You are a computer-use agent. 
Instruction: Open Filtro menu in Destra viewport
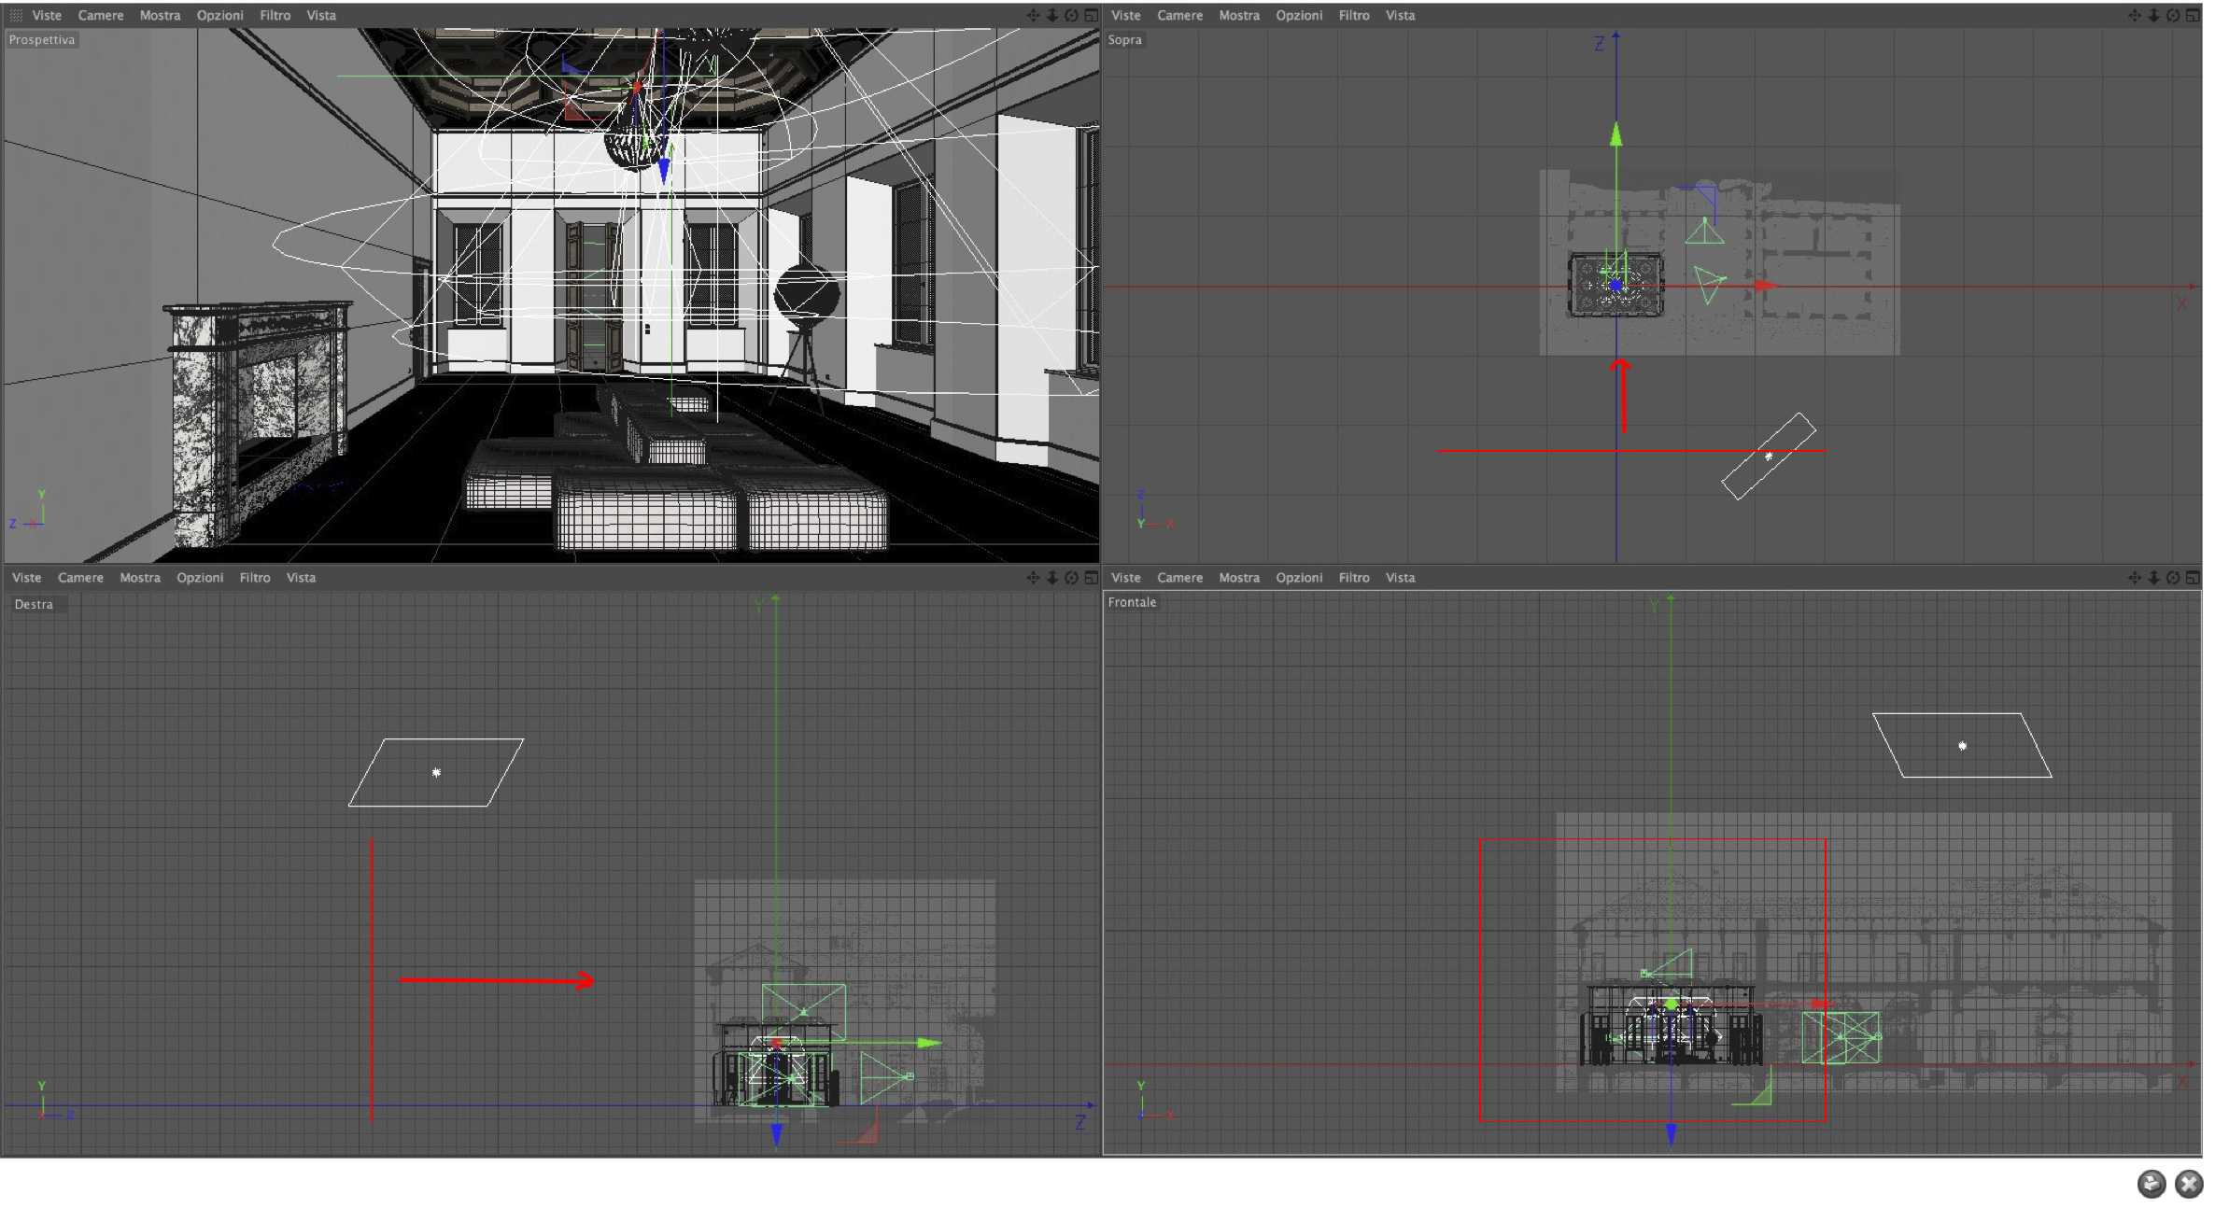(254, 578)
